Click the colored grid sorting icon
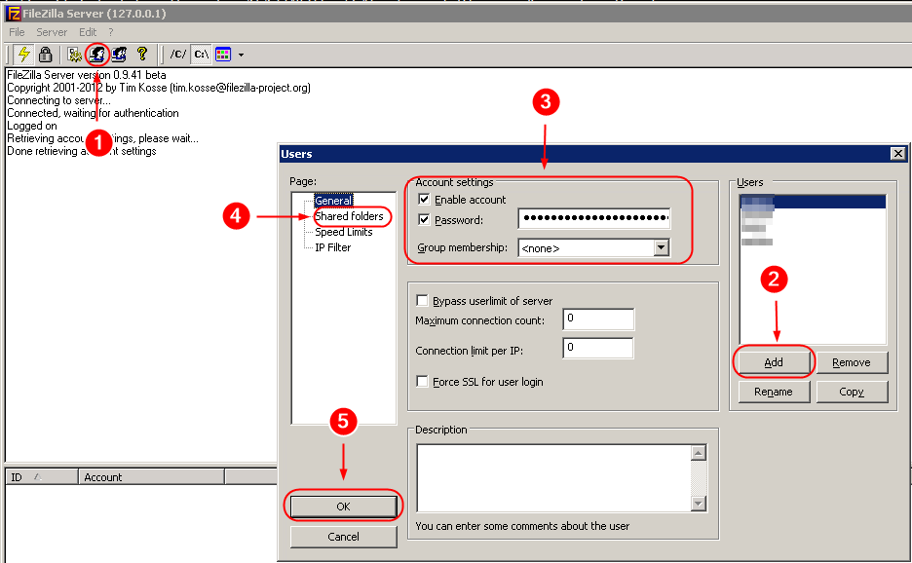The height and width of the screenshot is (563, 912). pyautogui.click(x=223, y=55)
